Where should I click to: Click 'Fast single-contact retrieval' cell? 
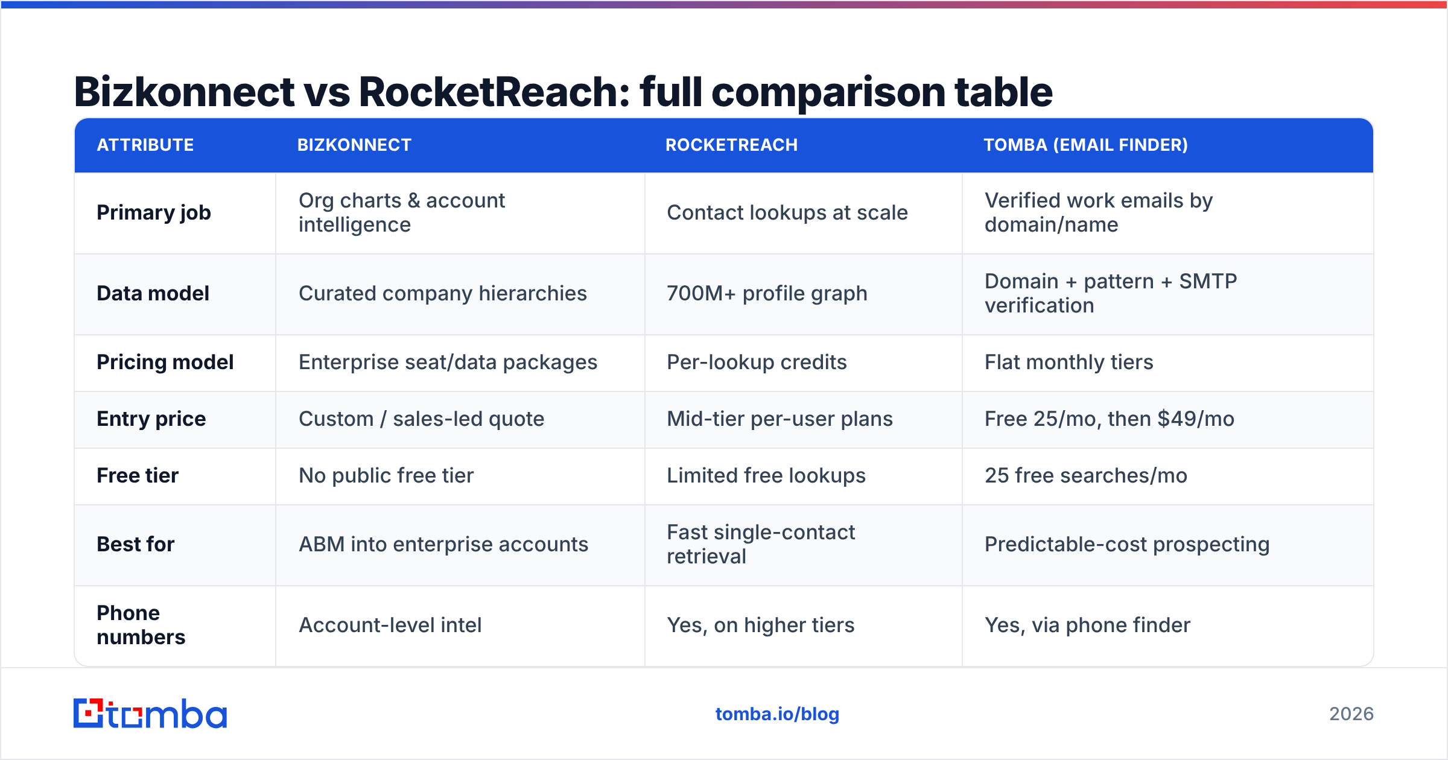coord(804,545)
